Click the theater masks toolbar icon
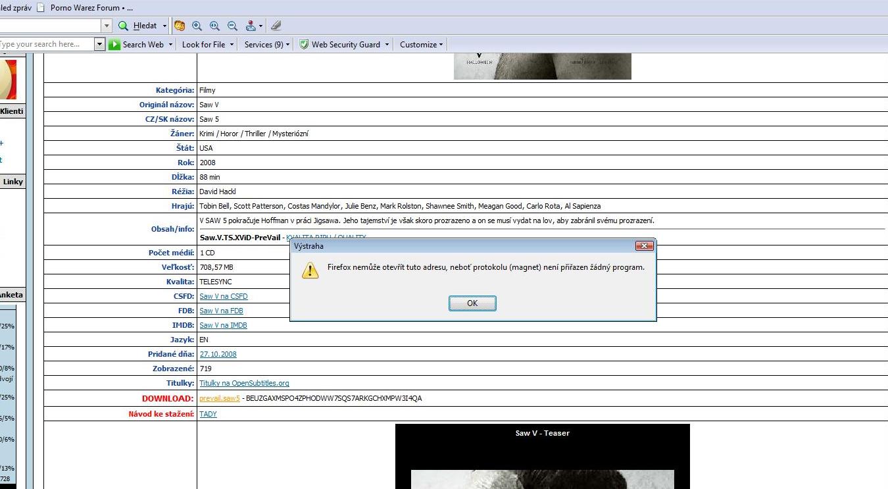Viewport: 888px width, 489px height. tap(179, 26)
